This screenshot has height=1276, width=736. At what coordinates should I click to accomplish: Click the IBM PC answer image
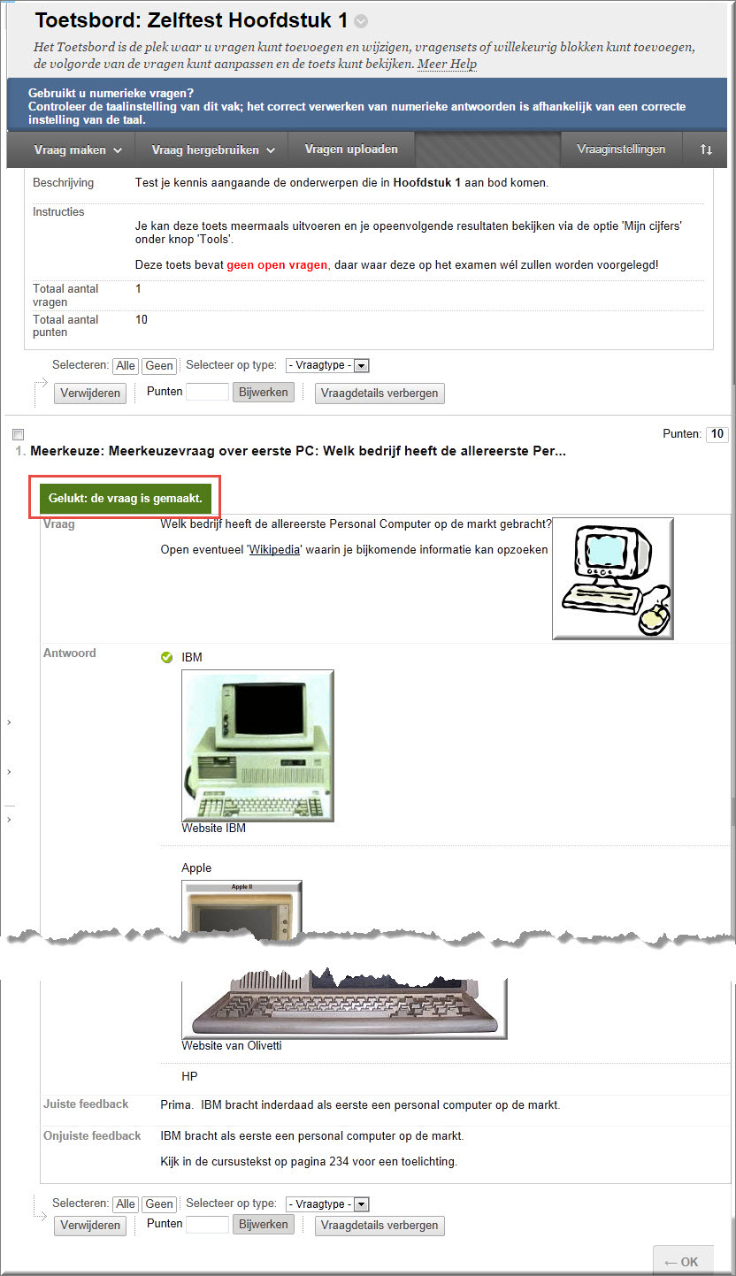coord(257,745)
